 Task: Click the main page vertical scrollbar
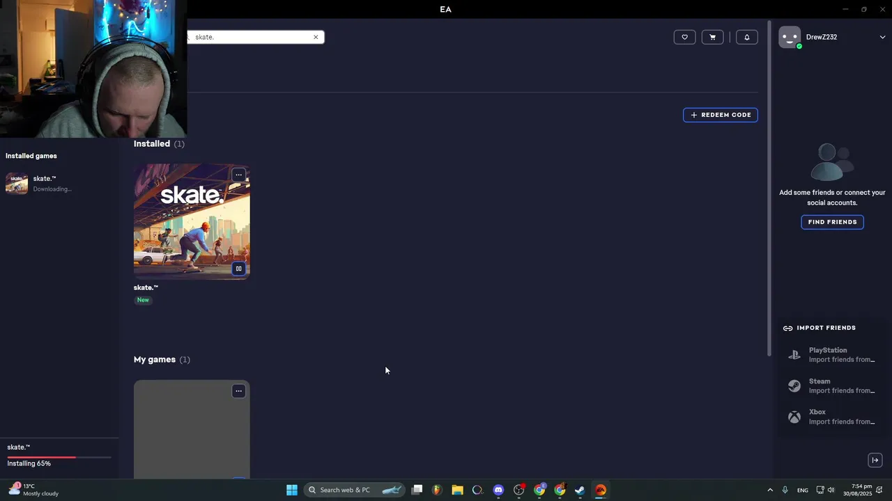coord(769,188)
